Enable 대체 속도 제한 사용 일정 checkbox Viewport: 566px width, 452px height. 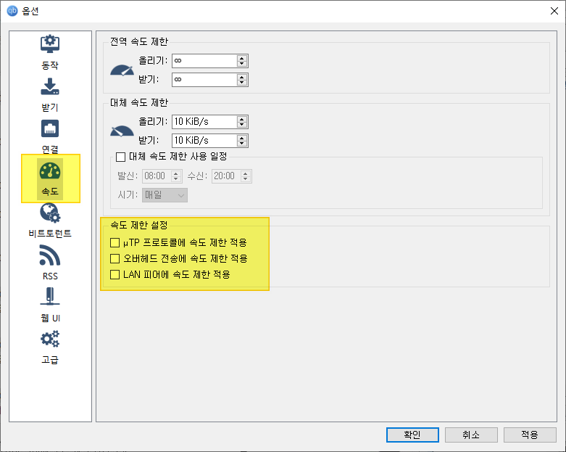click(x=120, y=157)
